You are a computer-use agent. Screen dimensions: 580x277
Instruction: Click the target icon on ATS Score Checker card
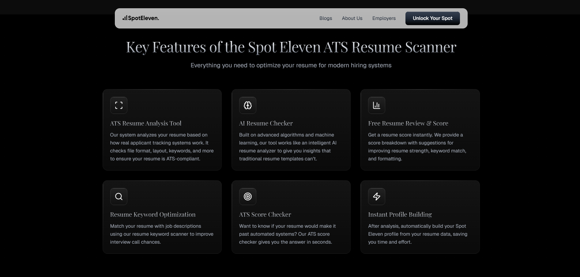pos(247,196)
